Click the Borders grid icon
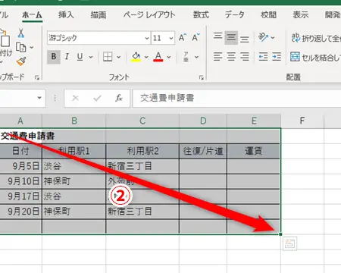 point(108,57)
